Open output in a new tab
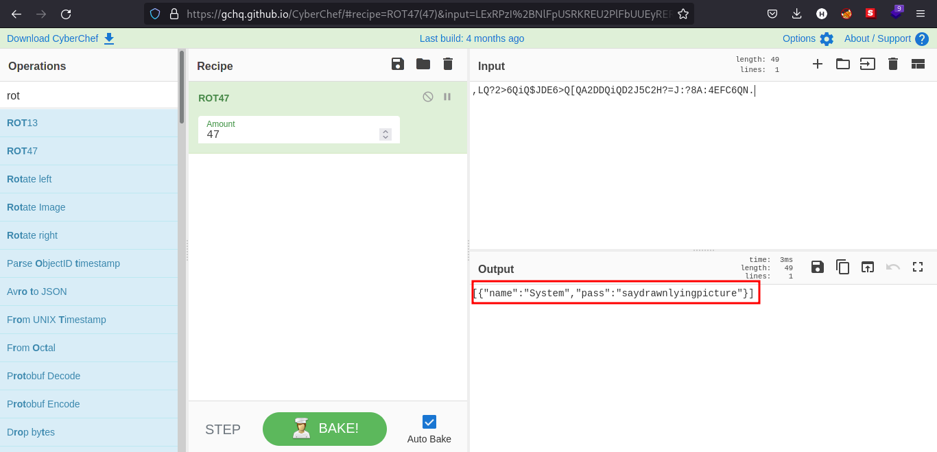This screenshot has height=452, width=937. point(867,267)
